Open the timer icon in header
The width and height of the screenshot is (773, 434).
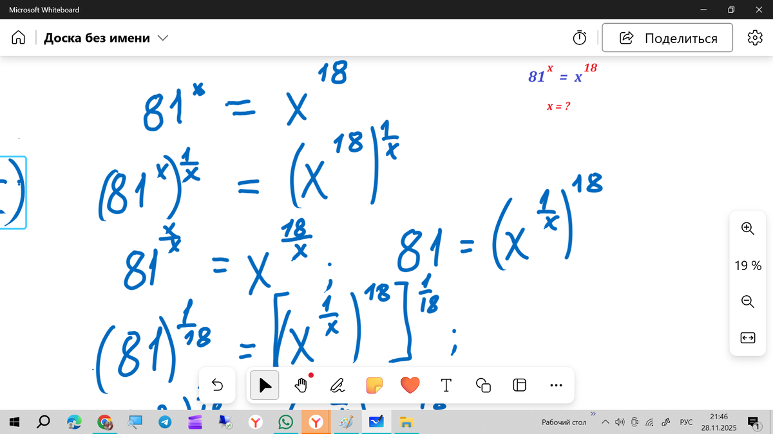tap(580, 38)
